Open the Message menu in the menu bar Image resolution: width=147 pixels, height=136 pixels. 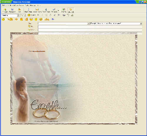[x=33, y=5]
